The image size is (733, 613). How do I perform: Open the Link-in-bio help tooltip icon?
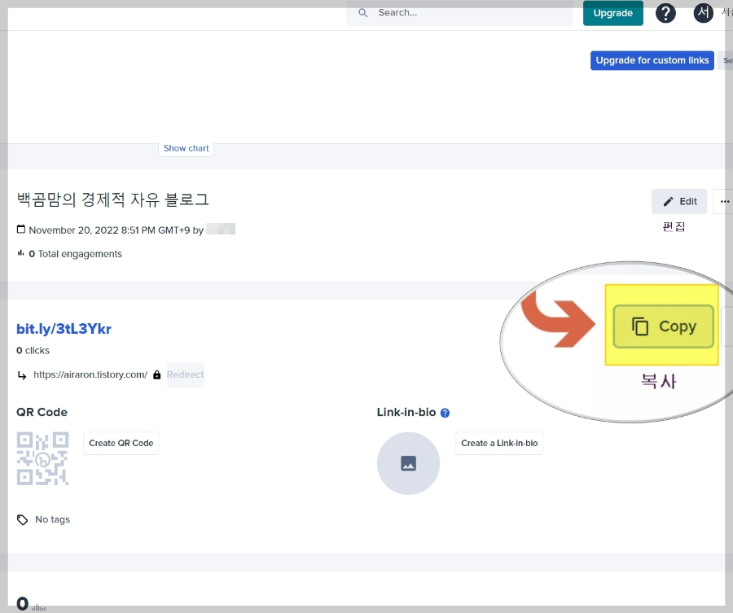tap(445, 413)
